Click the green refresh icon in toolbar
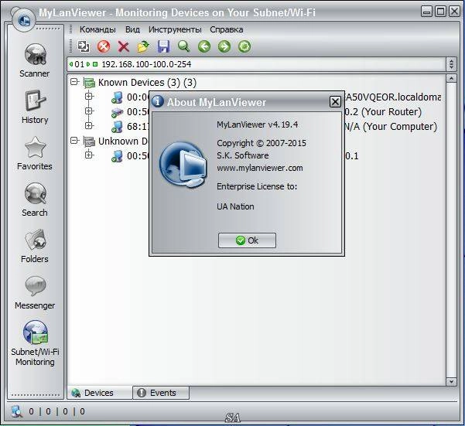The height and width of the screenshot is (426, 465). coord(244,46)
